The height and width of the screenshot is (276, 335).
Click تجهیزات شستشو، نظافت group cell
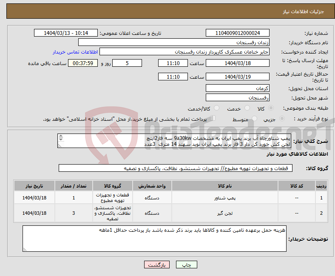(x=113, y=213)
